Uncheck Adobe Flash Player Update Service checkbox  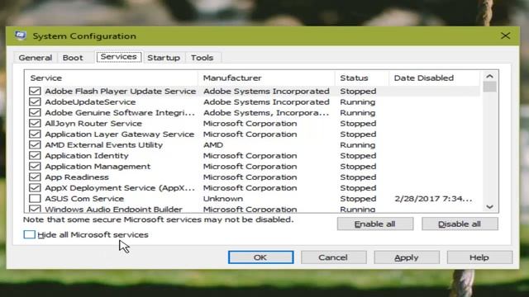35,92
